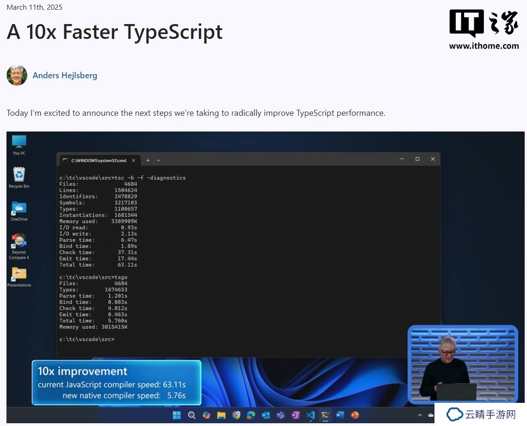Click the 'Total time: 63.11s' line
527x426 pixels.
tap(98, 265)
